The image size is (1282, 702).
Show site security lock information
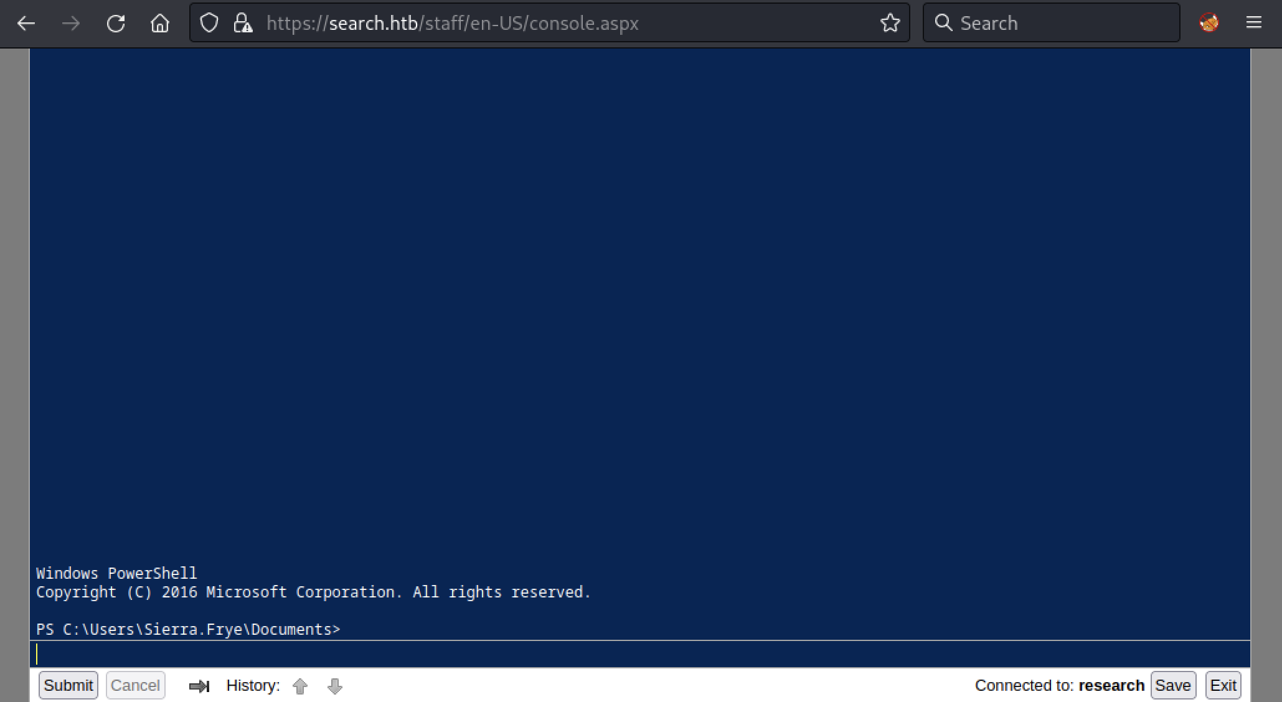coord(242,24)
